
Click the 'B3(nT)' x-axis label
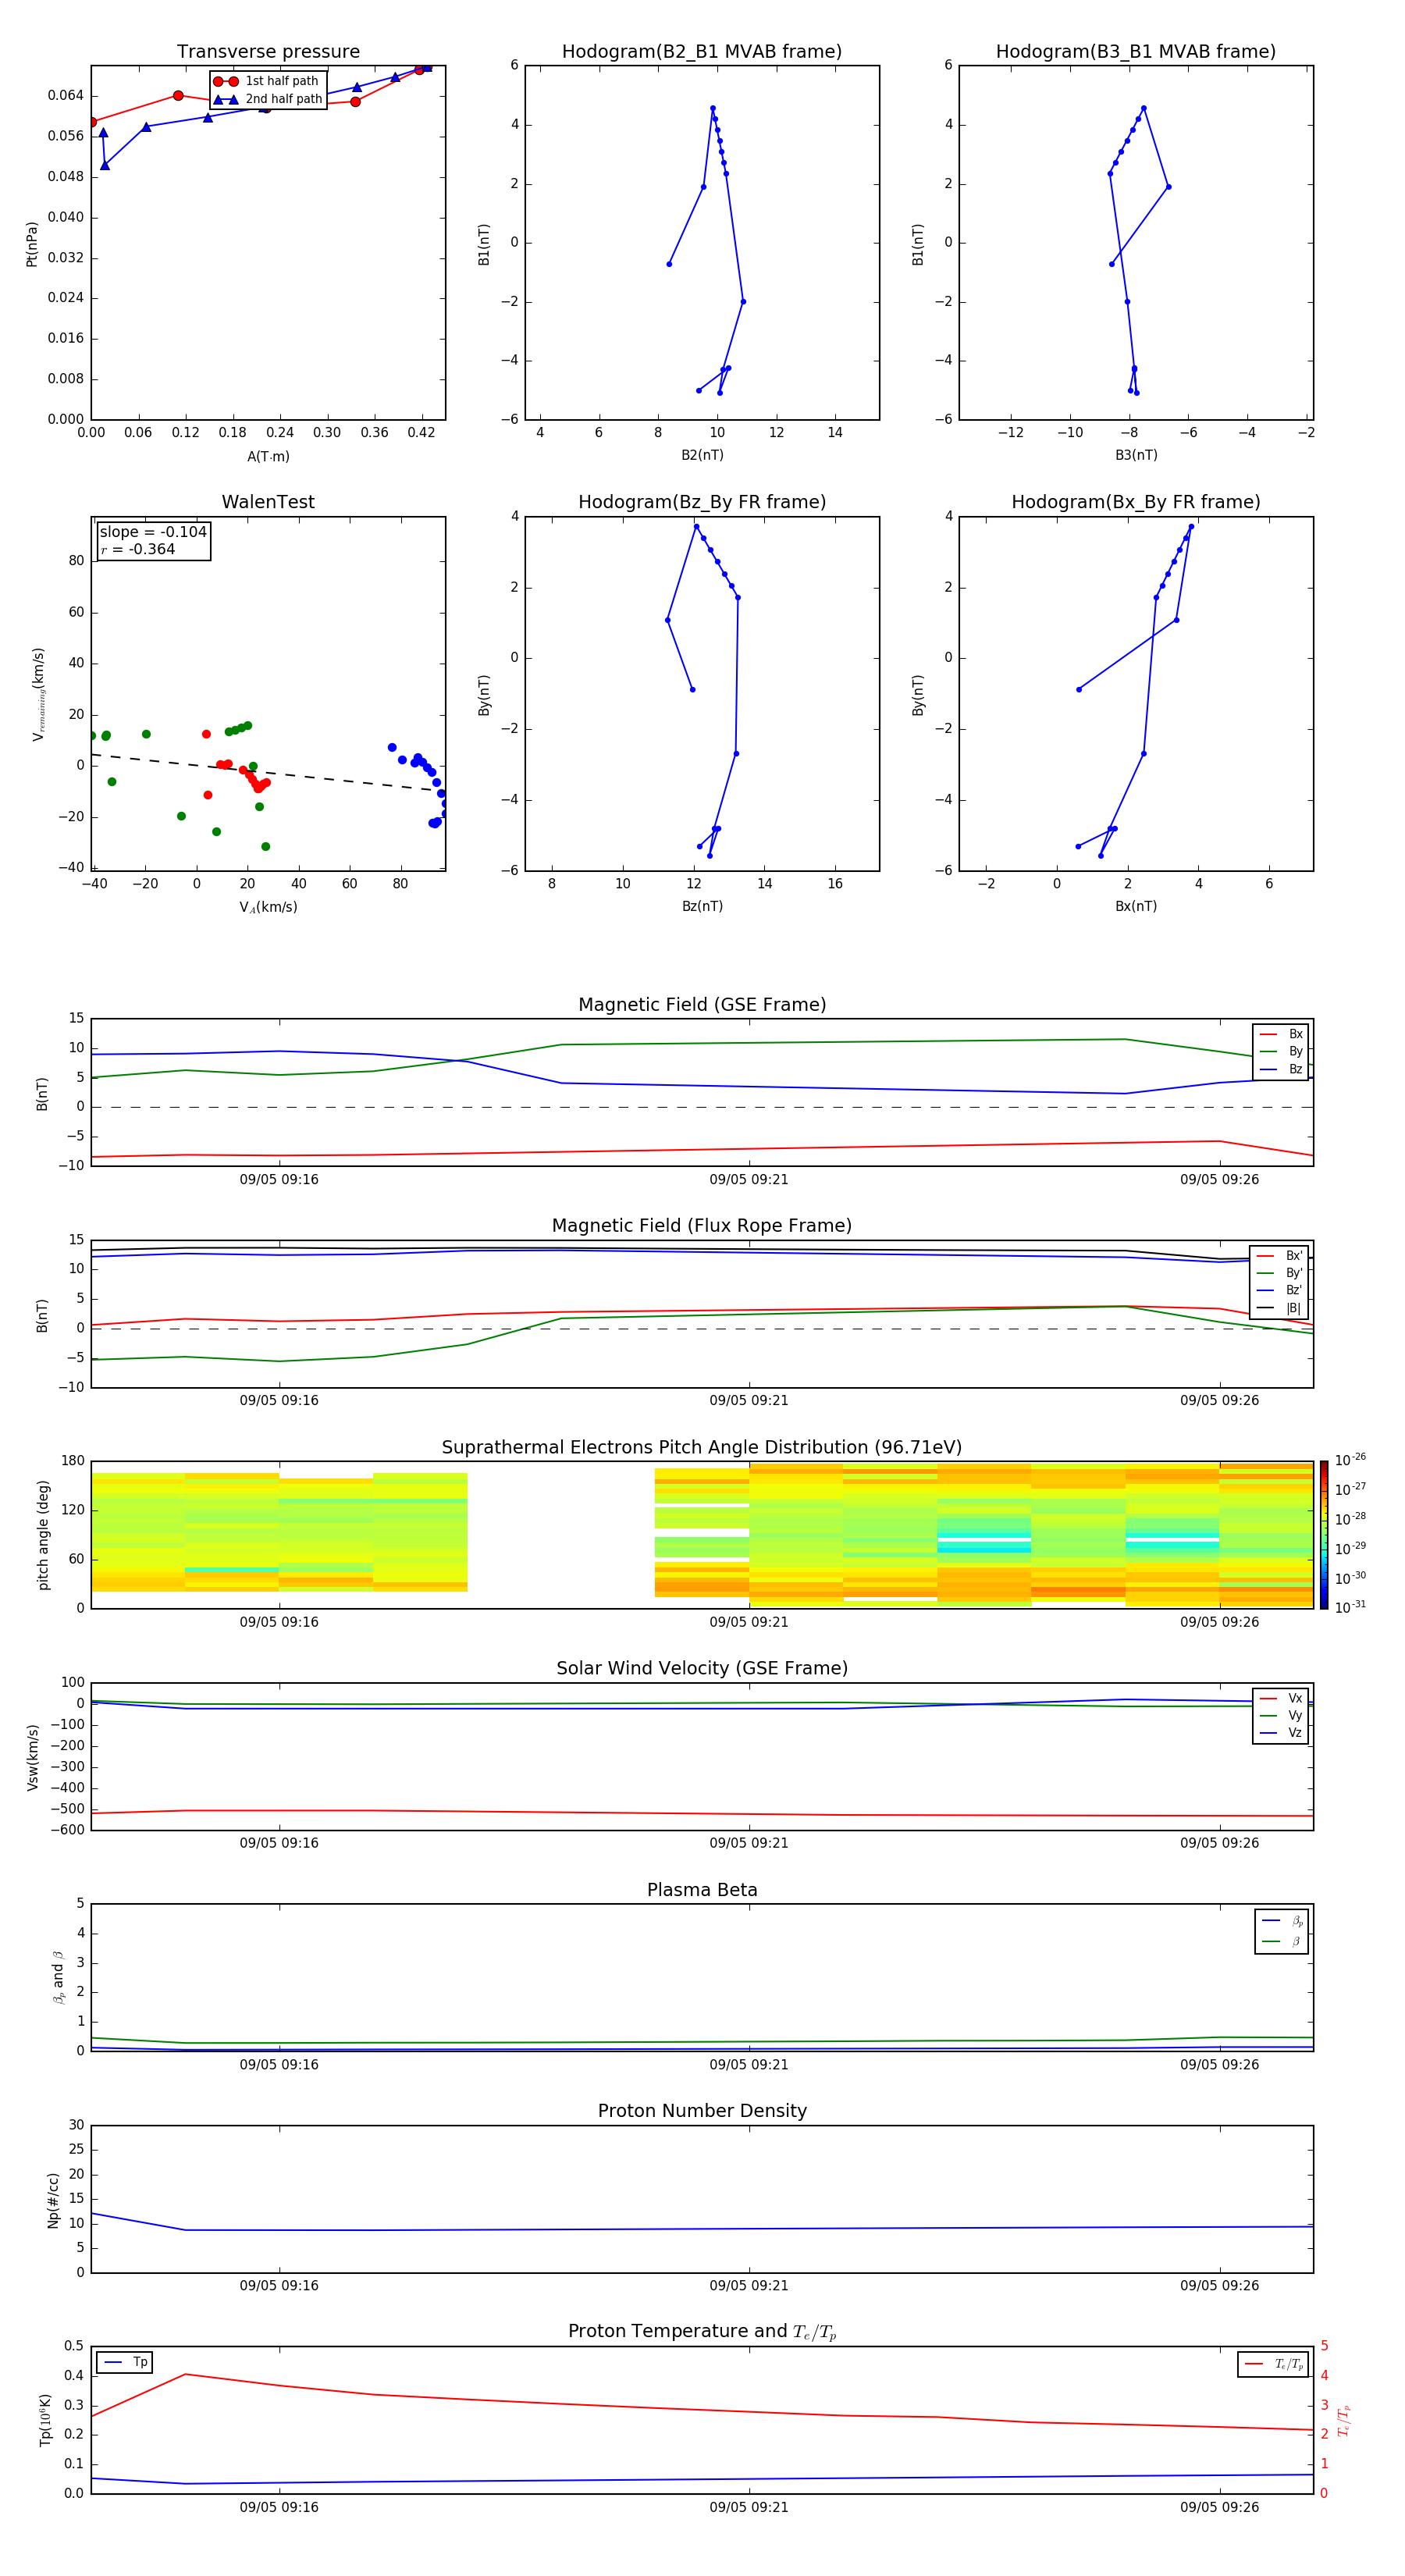pos(1136,455)
